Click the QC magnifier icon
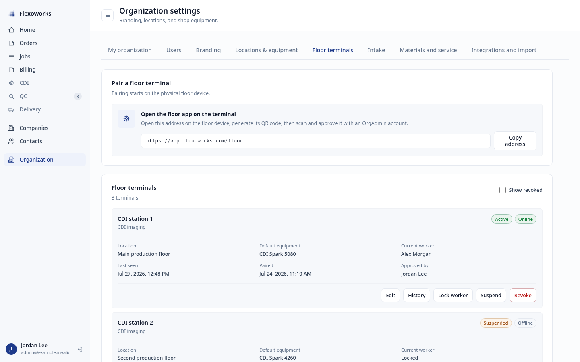This screenshot has height=362, width=580. click(x=11, y=96)
